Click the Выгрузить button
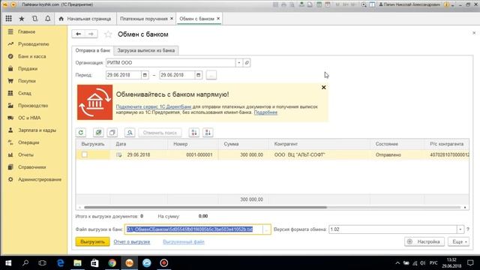 [92, 241]
